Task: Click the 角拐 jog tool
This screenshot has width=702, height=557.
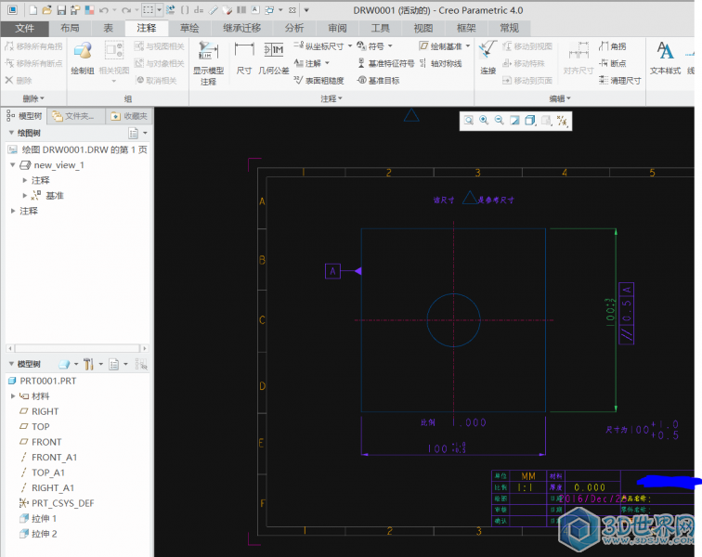Action: pos(613,46)
